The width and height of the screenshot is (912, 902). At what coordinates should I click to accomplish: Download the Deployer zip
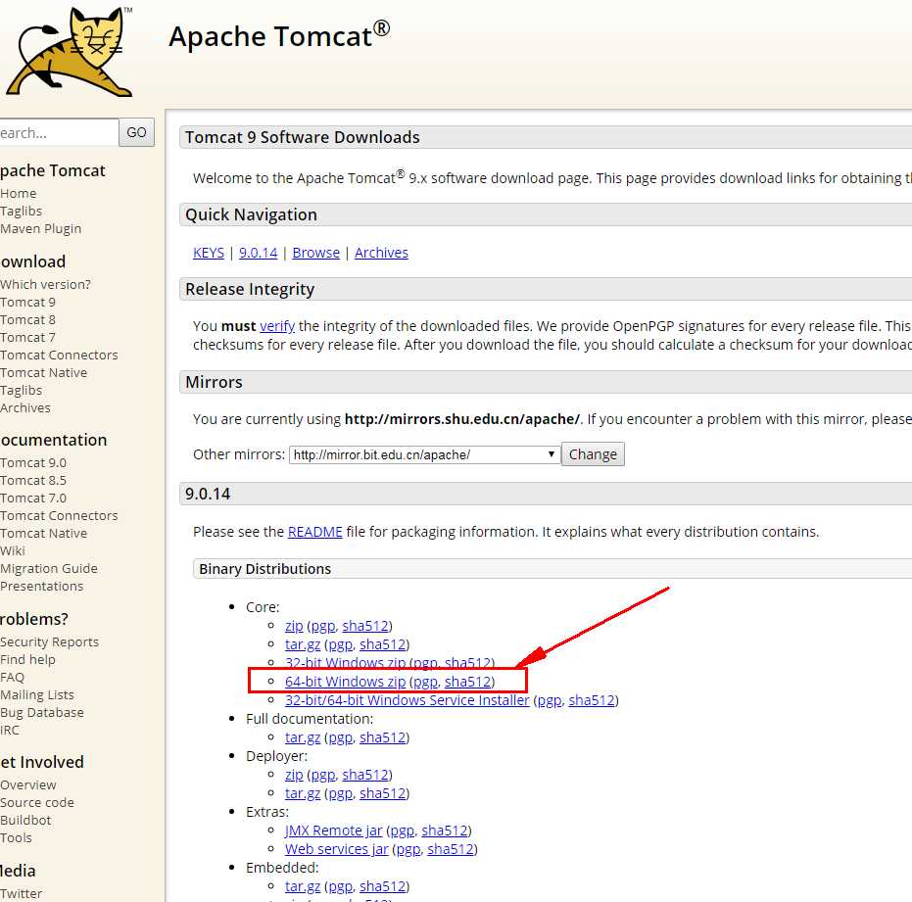click(x=294, y=776)
